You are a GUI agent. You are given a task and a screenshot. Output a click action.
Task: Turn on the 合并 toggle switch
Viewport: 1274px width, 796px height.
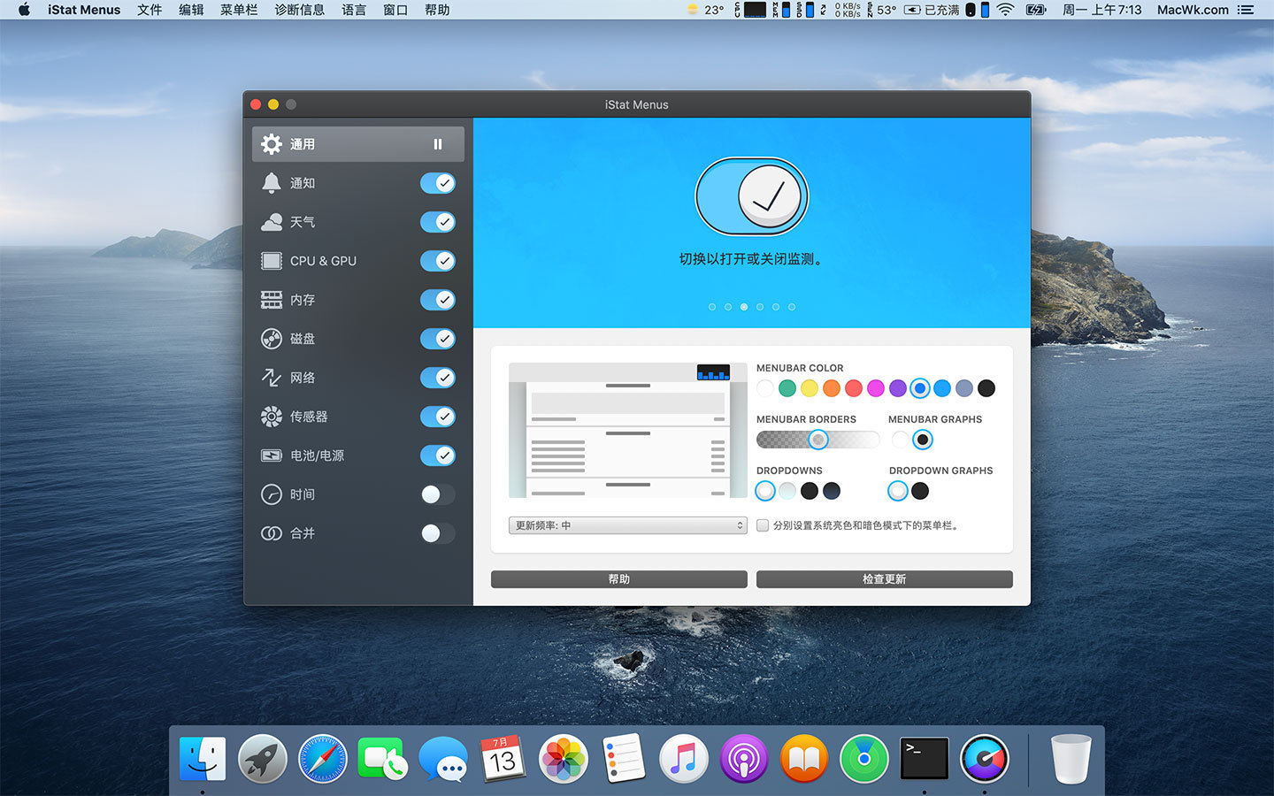click(x=438, y=533)
